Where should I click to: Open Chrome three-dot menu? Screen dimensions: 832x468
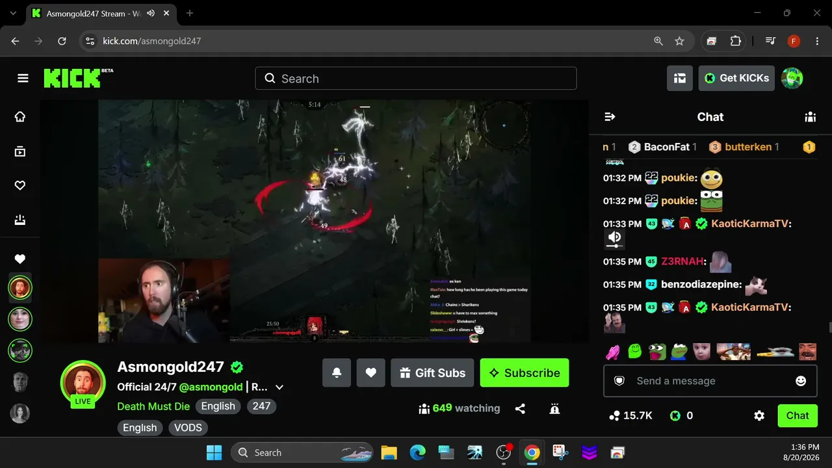click(x=817, y=41)
